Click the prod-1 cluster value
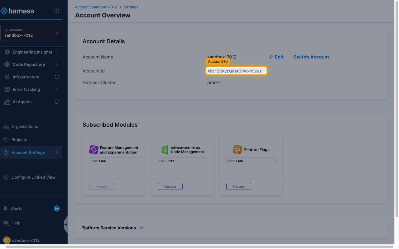The width and height of the screenshot is (399, 249). pyautogui.click(x=214, y=82)
